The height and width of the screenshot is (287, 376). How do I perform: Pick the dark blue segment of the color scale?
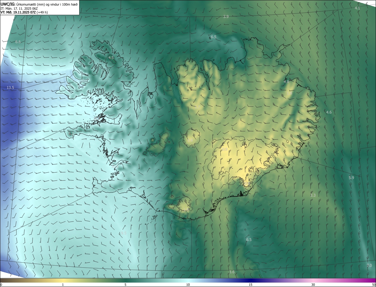(251, 281)
